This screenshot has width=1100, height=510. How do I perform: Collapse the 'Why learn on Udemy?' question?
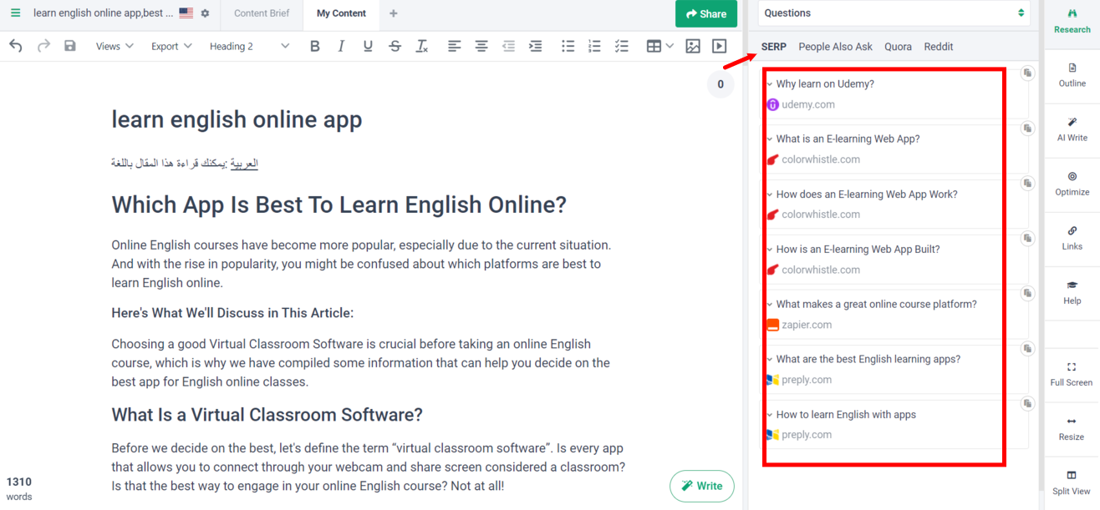[x=770, y=83]
